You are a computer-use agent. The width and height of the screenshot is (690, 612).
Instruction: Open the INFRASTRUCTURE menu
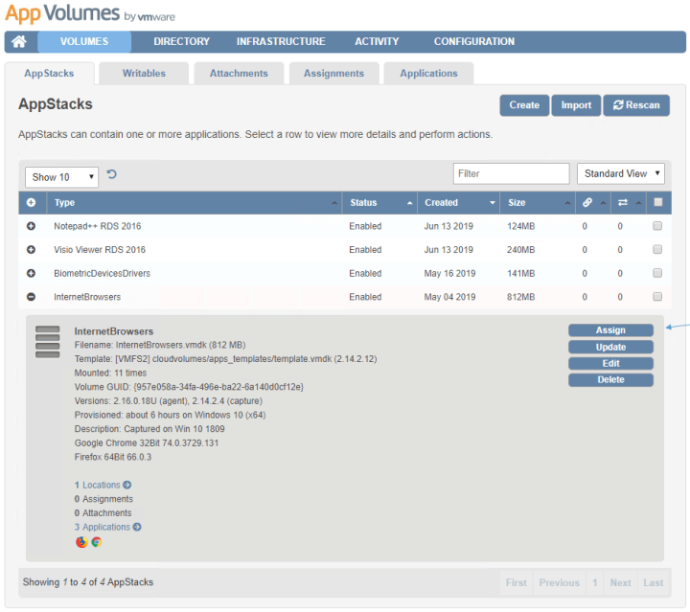281,41
